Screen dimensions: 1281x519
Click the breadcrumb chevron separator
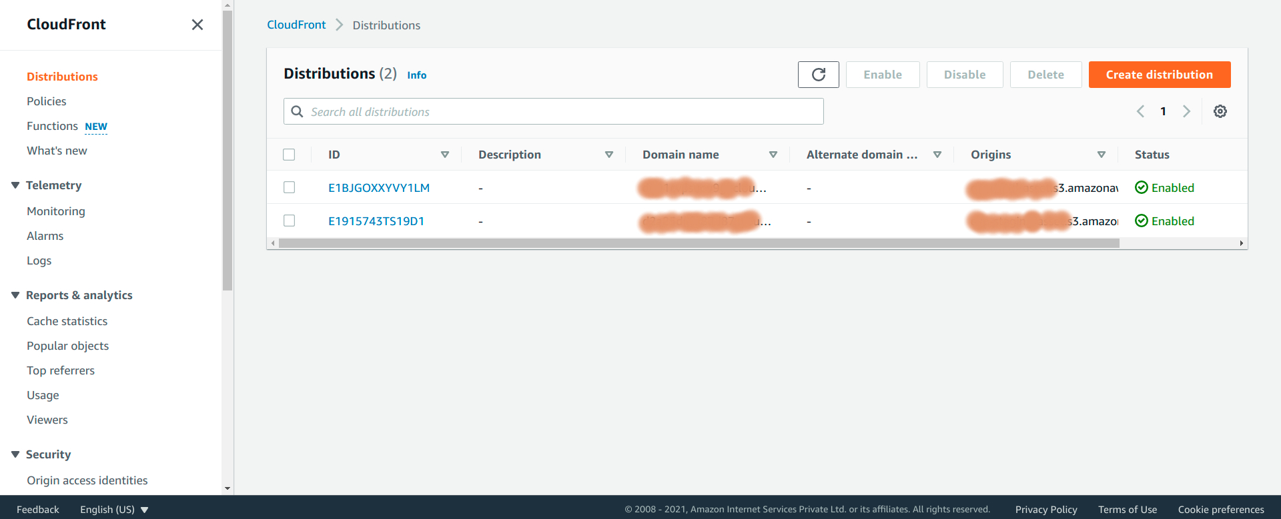[x=339, y=25]
